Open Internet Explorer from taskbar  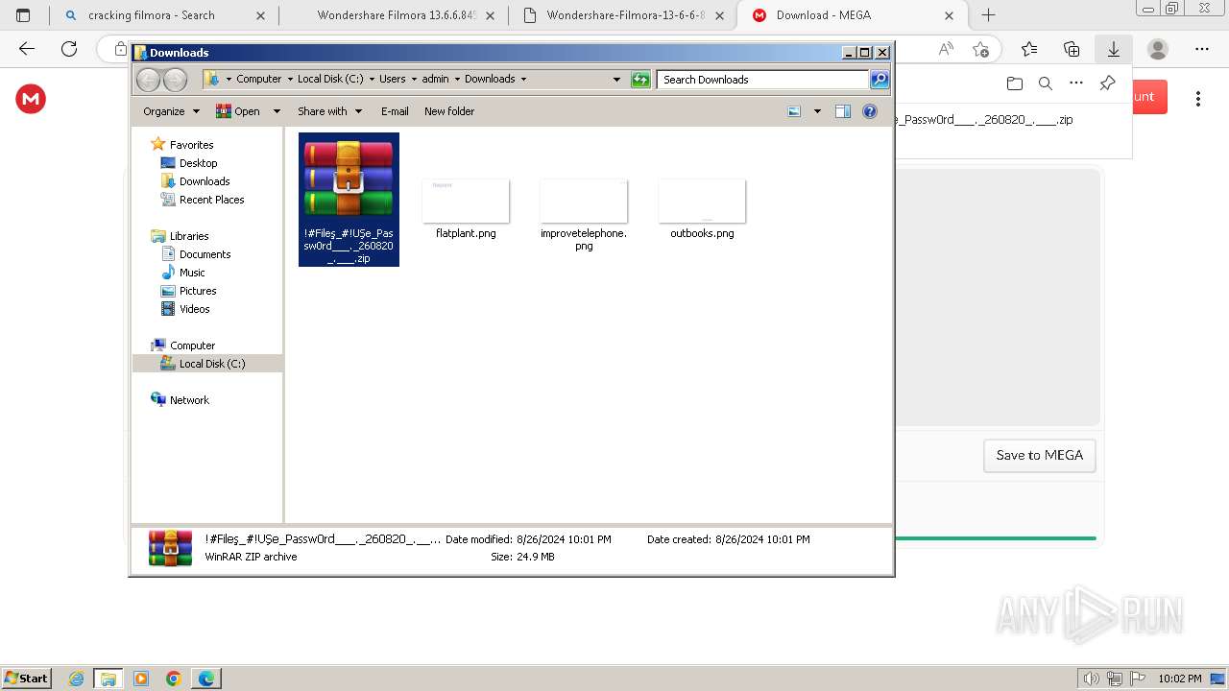(76, 679)
